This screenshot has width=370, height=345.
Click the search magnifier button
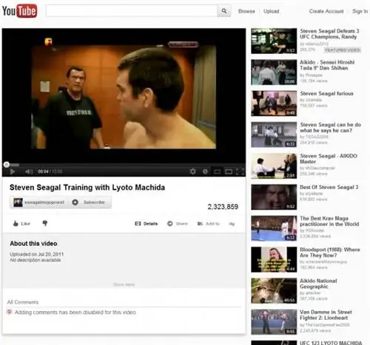pos(224,11)
